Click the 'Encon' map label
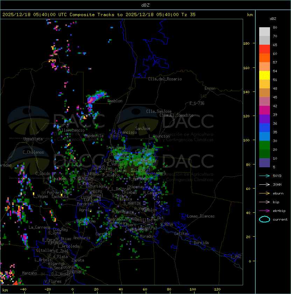Screen dimensions: 291x294 click(x=210, y=88)
